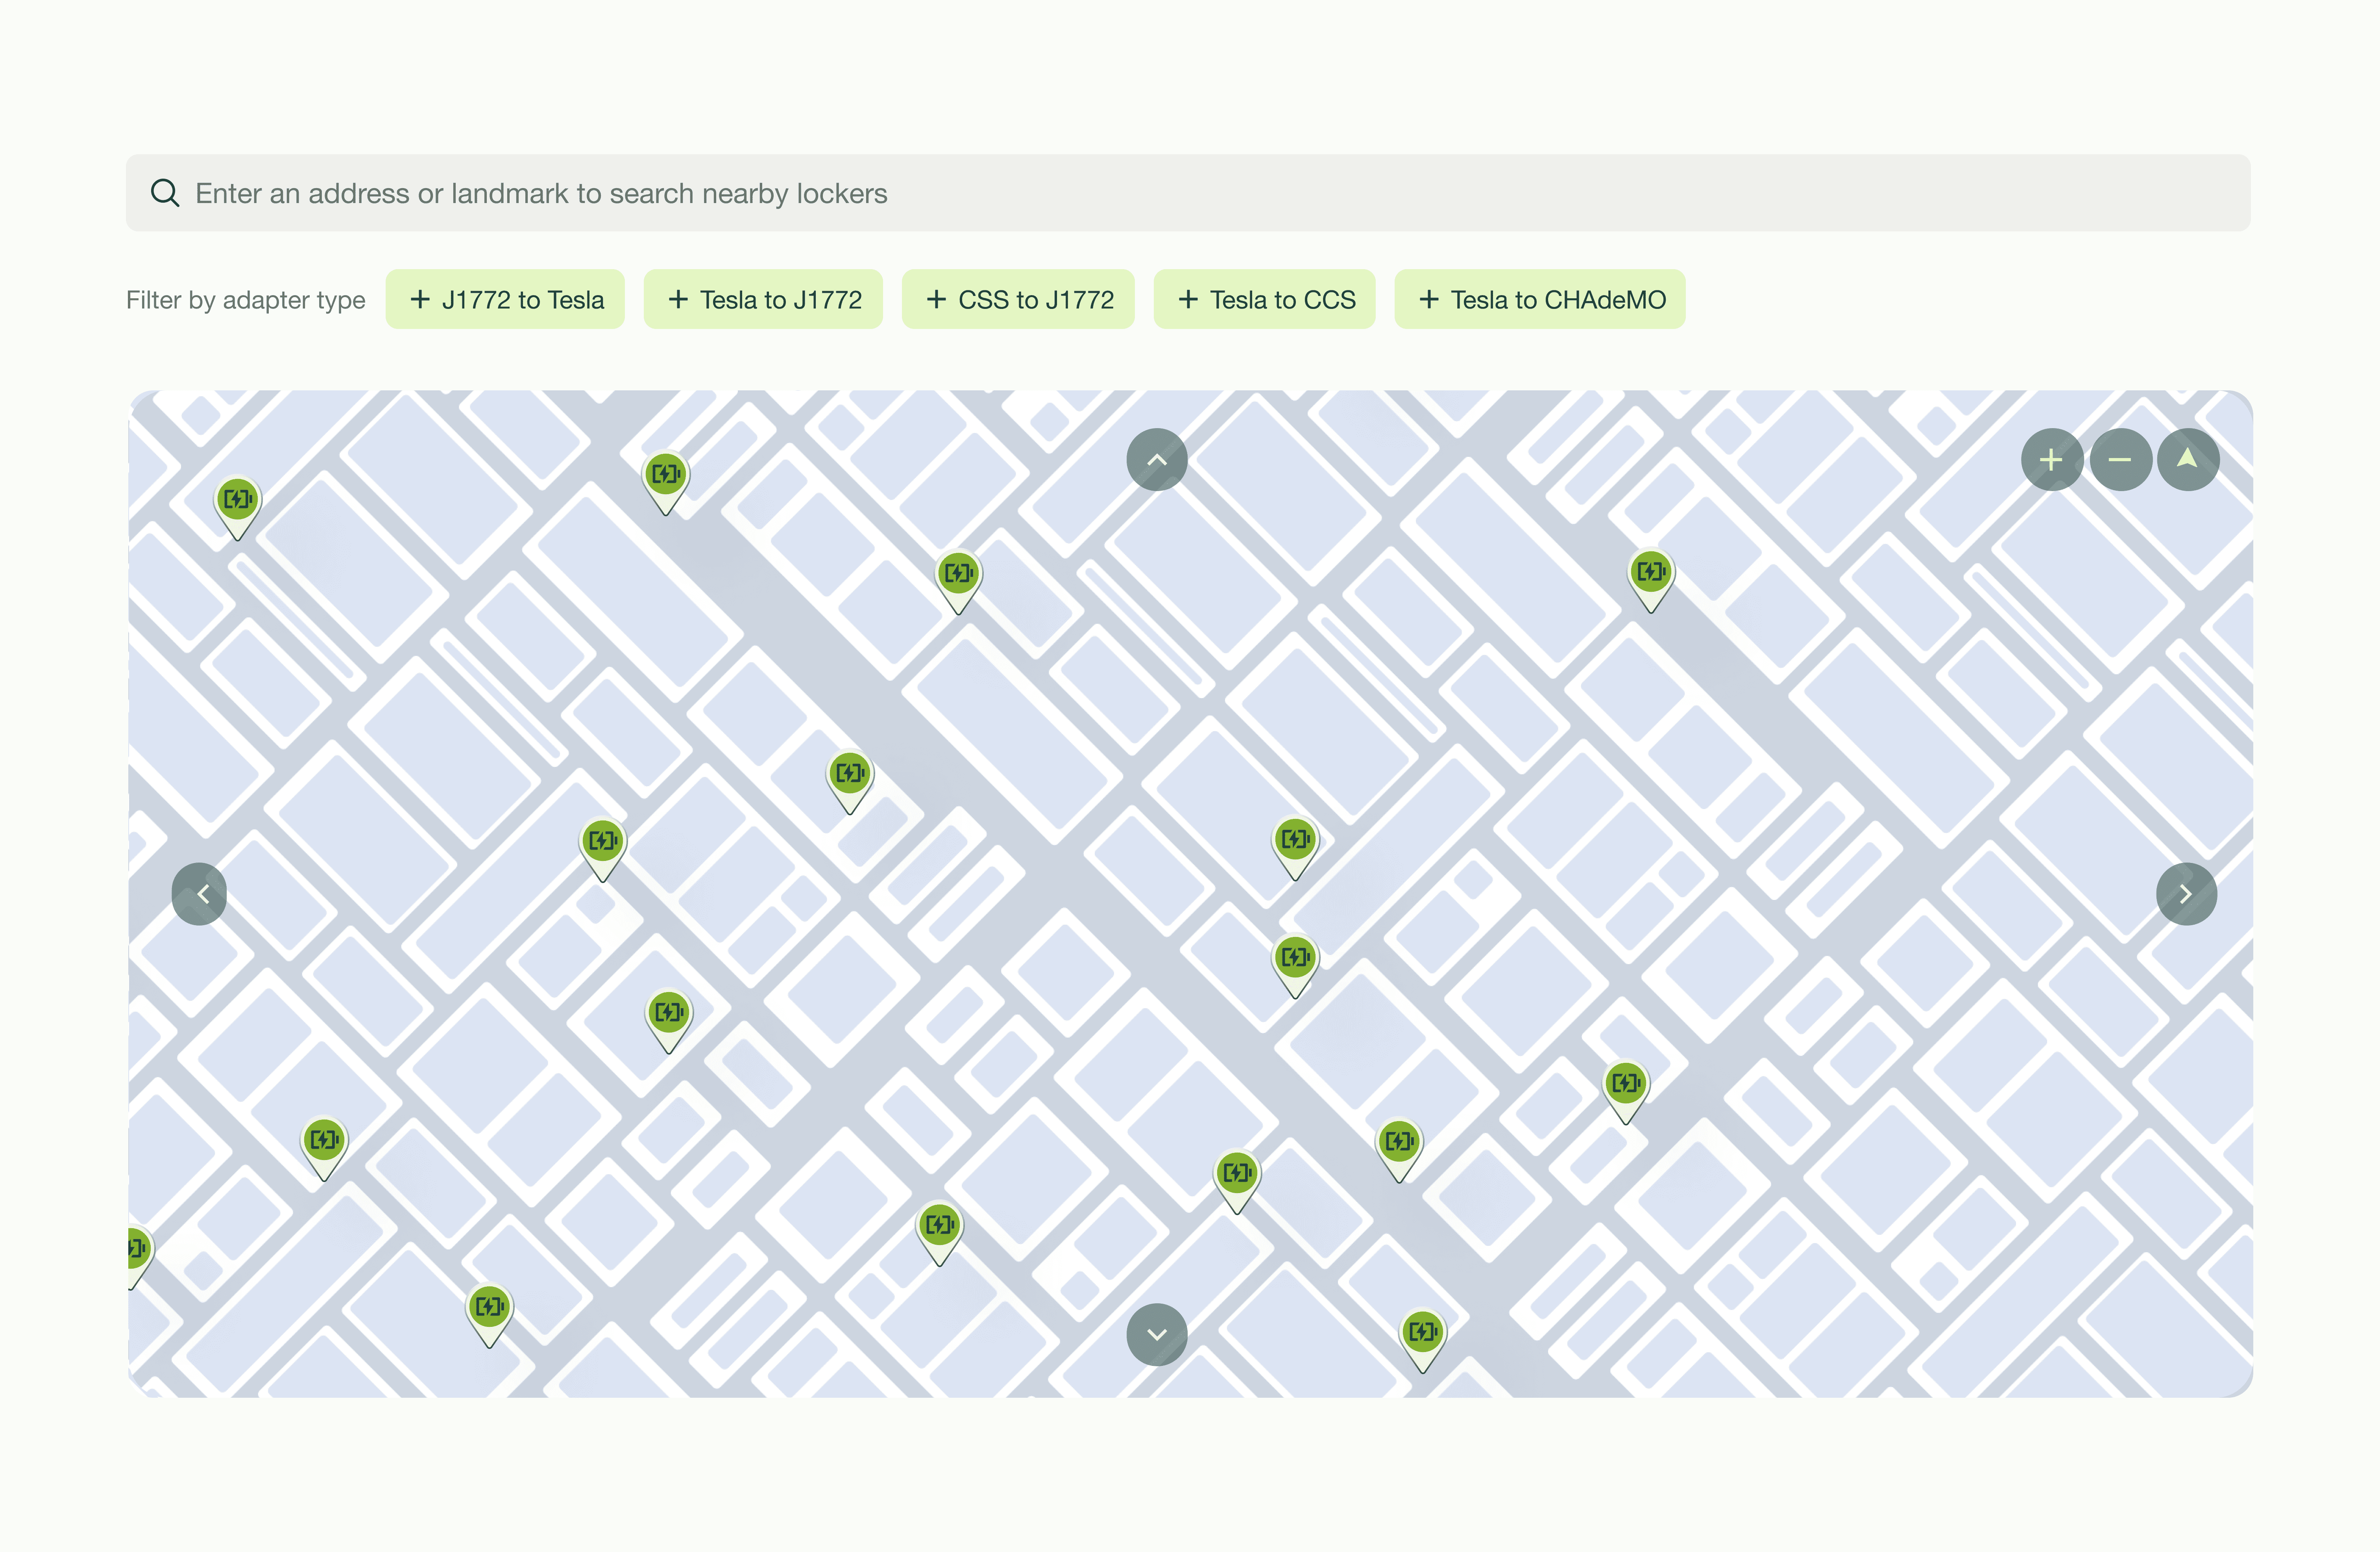
Task: Click the map zoom out minus button
Action: tap(2120, 460)
